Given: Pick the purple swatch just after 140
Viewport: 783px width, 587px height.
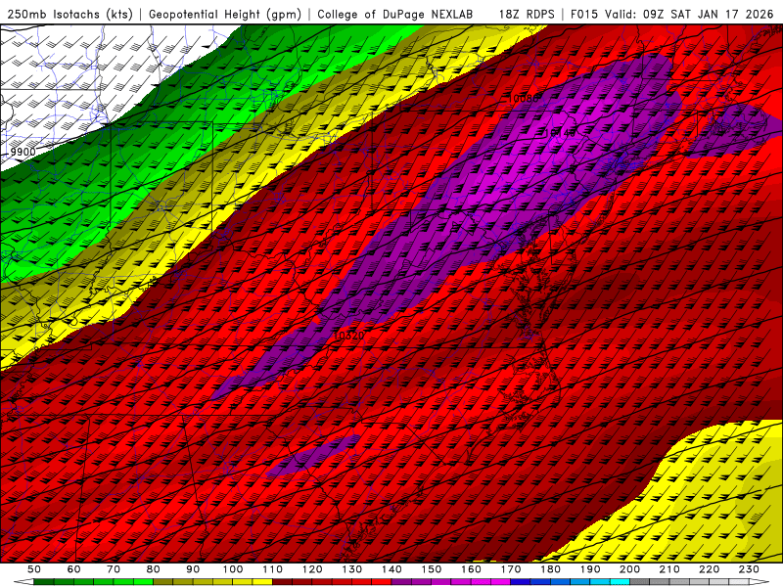Looking at the screenshot, I should point(401,582).
